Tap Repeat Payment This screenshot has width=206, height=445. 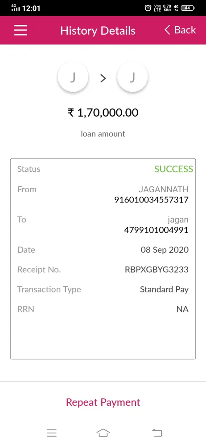pos(103,402)
